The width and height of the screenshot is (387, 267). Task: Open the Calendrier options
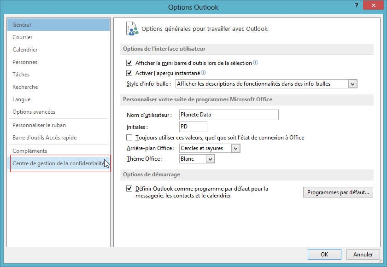59,50
